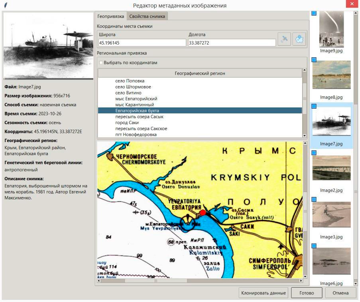The width and height of the screenshot is (360, 302).
Task: Click the satellite GPS coordinates icon
Action: (284, 39)
